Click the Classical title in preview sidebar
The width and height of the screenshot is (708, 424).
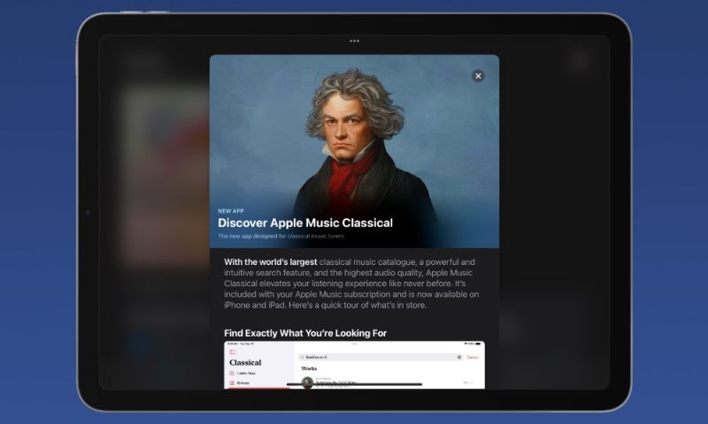pyautogui.click(x=245, y=362)
